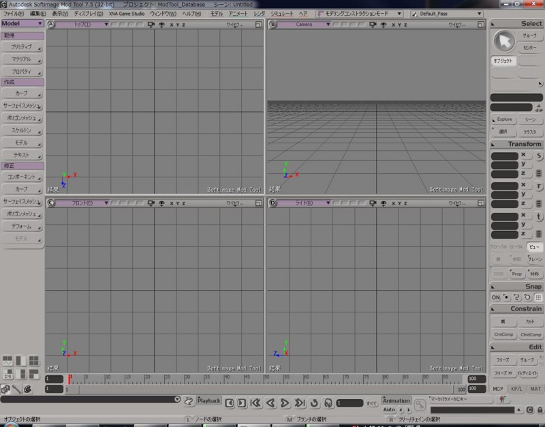Switch to the MCP tab
This screenshot has width=545, height=427.
point(498,389)
